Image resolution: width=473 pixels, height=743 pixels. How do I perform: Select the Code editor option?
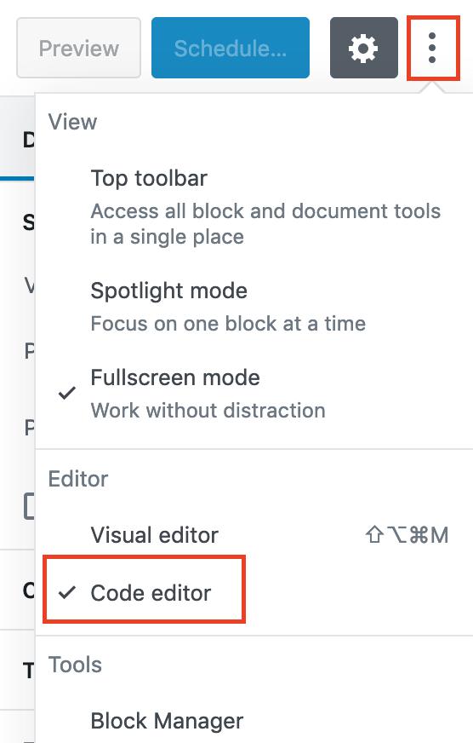pyautogui.click(x=145, y=590)
